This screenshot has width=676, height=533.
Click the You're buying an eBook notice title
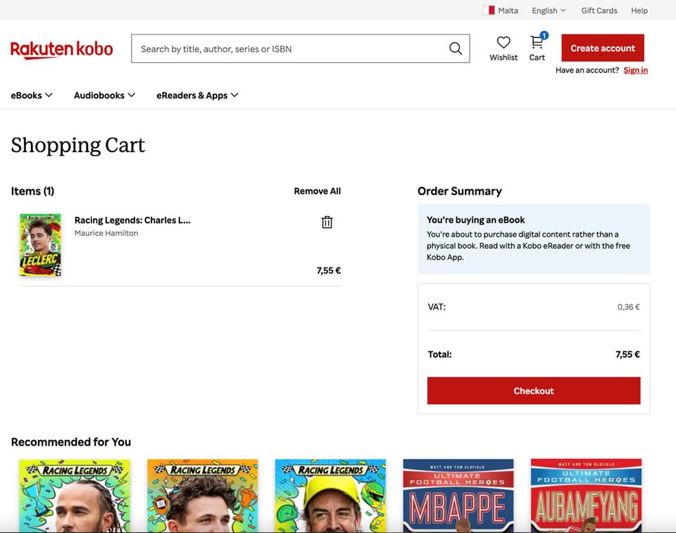tap(476, 220)
